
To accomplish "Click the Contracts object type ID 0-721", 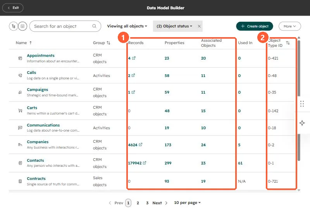I will [x=273, y=181].
